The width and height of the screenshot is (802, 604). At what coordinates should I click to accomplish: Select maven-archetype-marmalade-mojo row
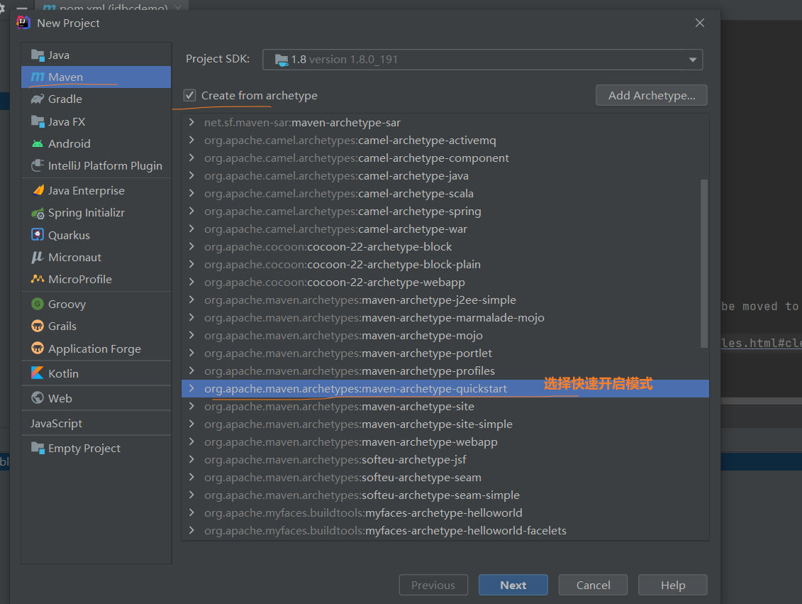pos(445,318)
